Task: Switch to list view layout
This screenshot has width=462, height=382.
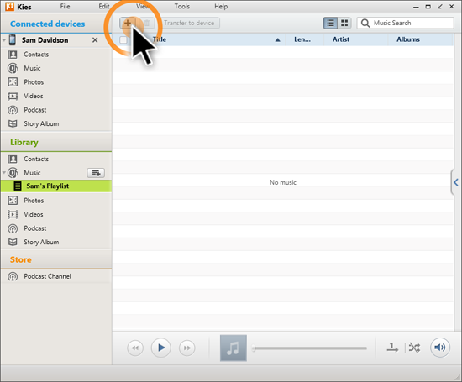Action: point(330,23)
